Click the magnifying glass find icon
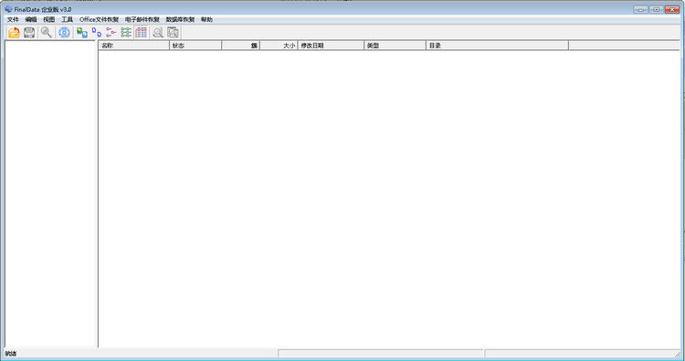Screen dimensions: 685x361 (47, 32)
